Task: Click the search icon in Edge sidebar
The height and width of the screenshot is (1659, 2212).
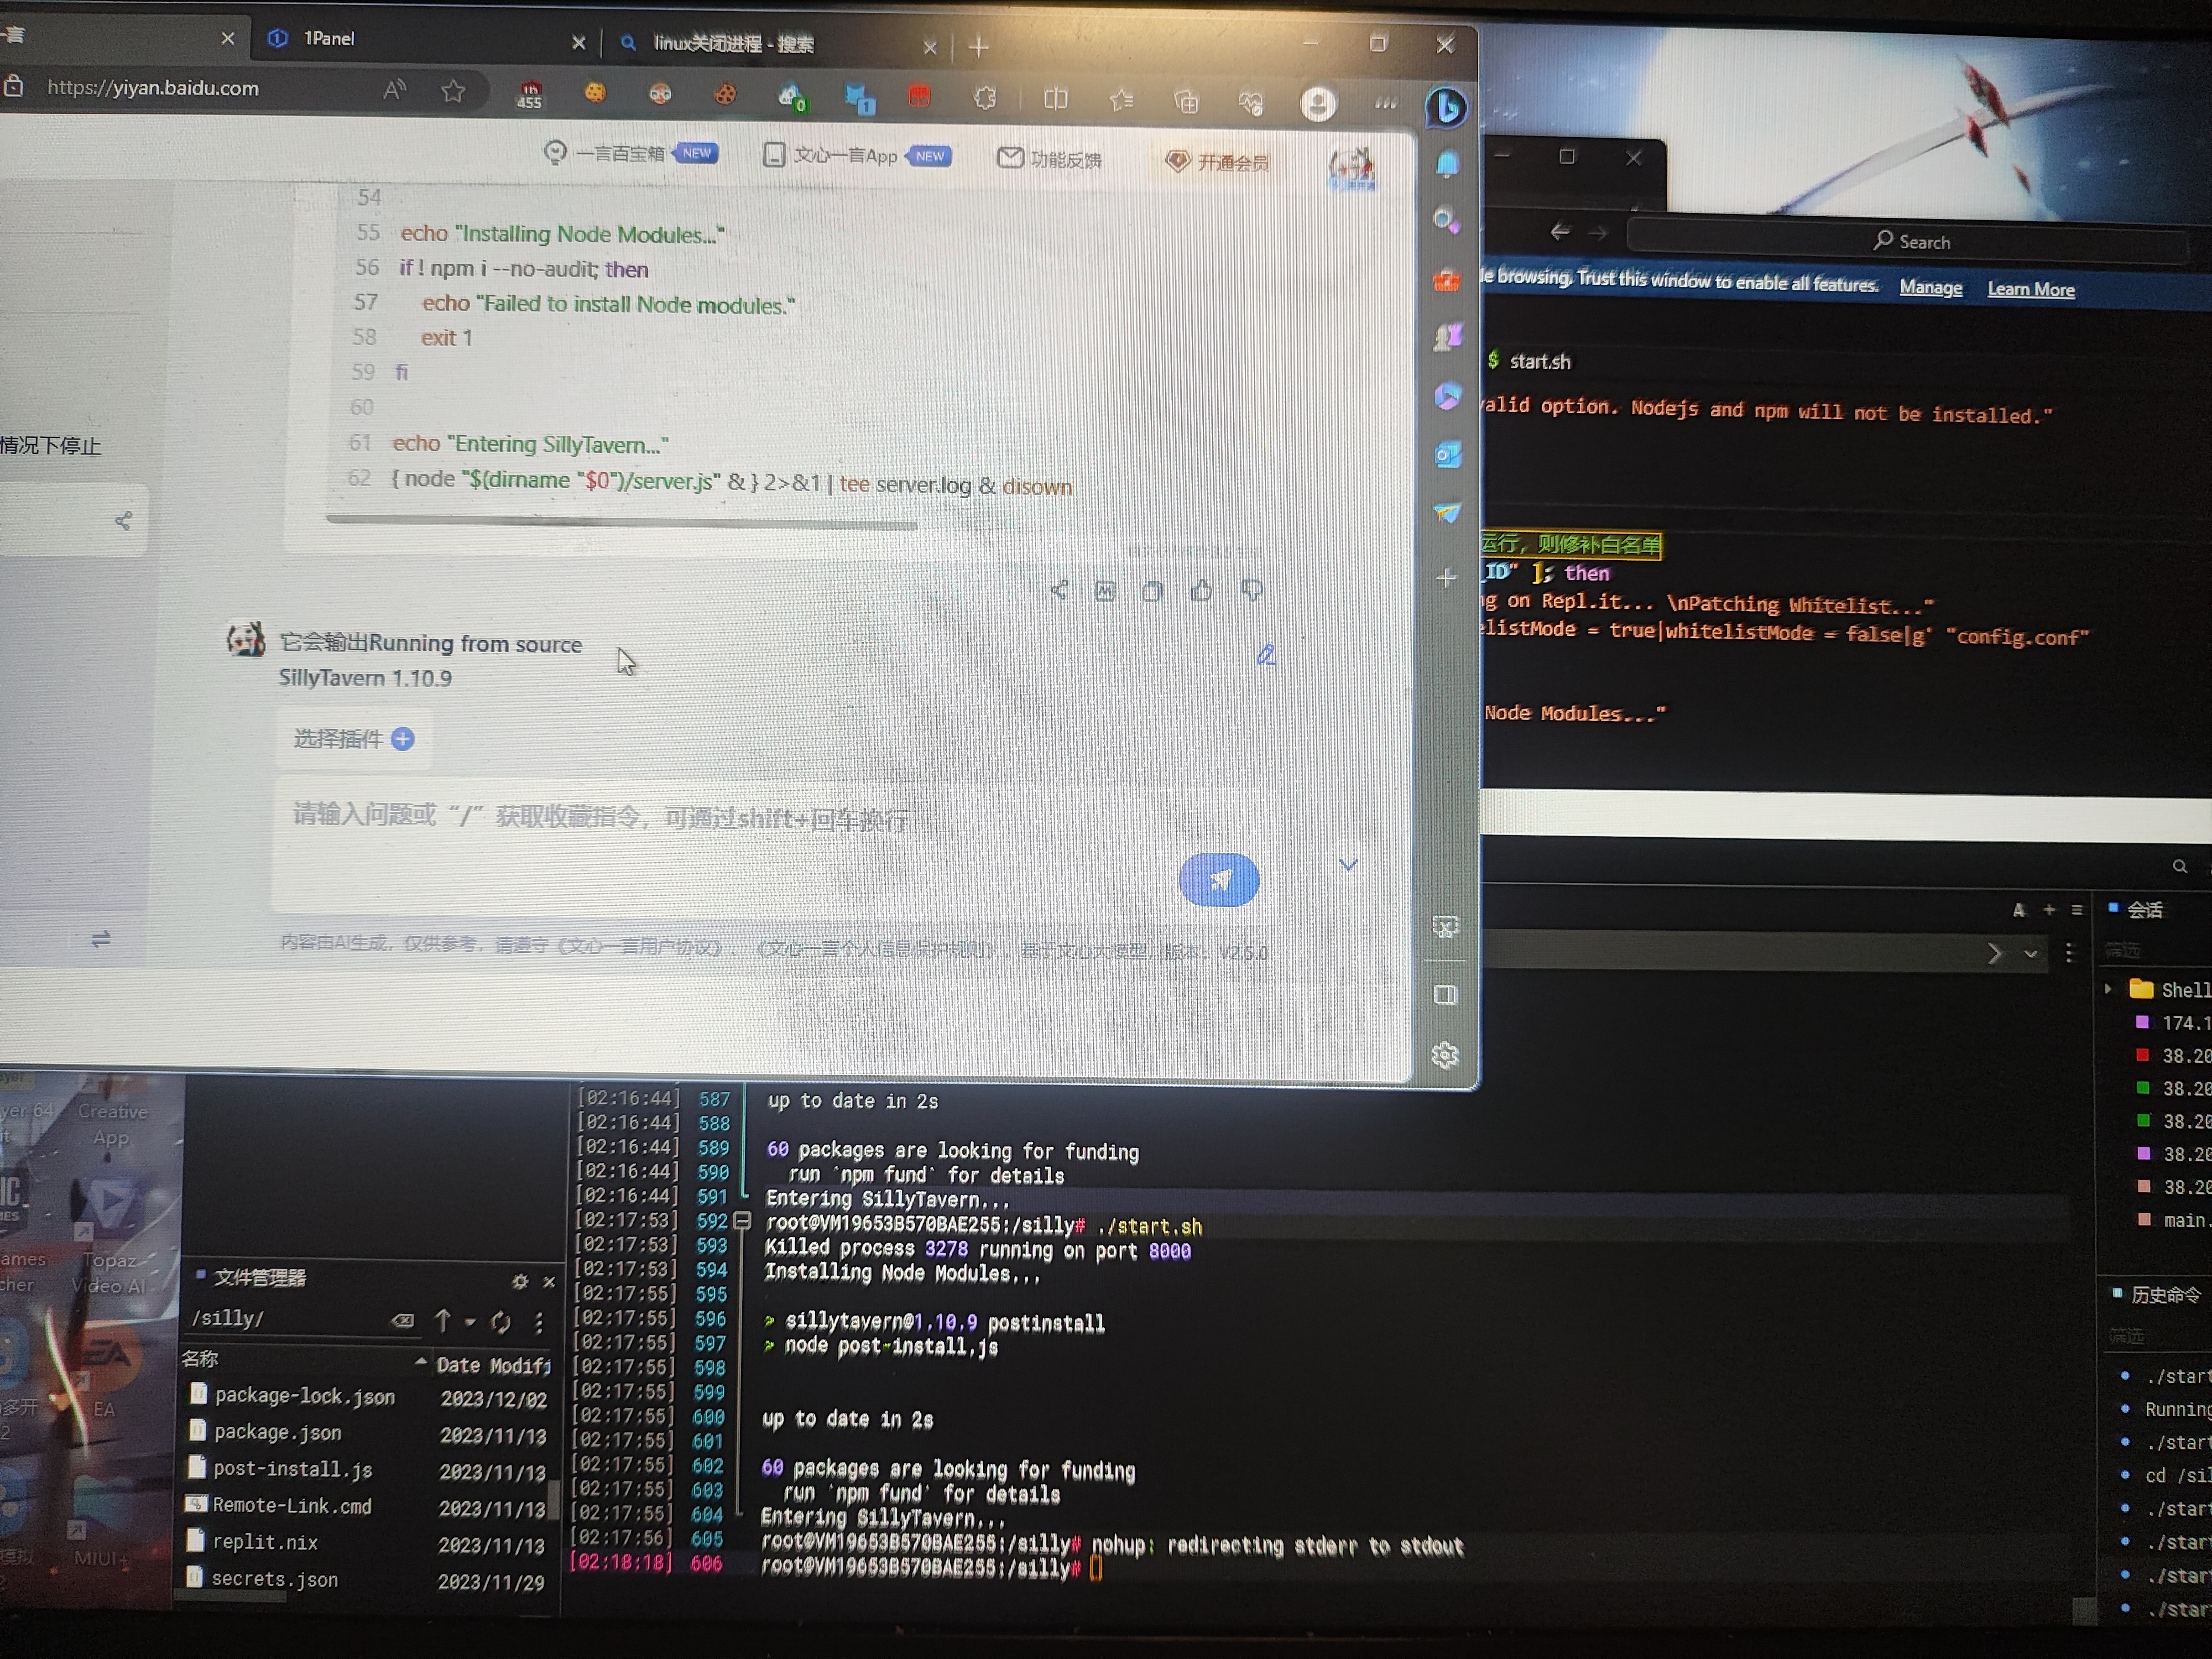Action: pyautogui.click(x=1446, y=221)
